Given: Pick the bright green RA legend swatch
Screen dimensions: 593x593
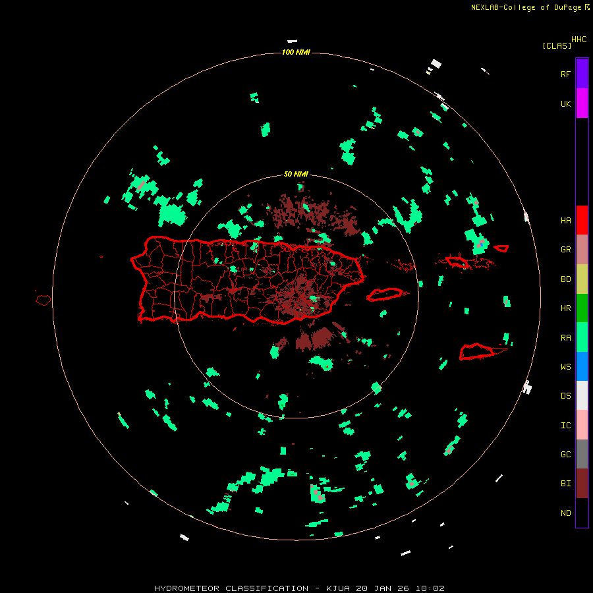Looking at the screenshot, I should click(582, 337).
